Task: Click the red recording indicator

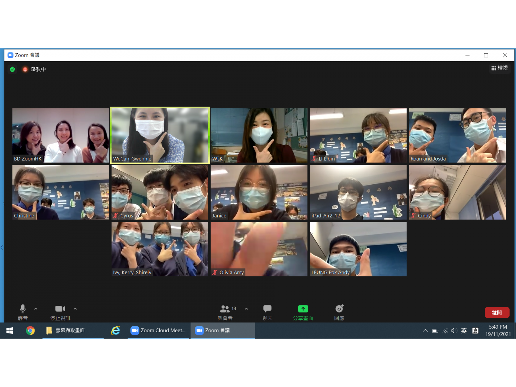Action: (25, 69)
